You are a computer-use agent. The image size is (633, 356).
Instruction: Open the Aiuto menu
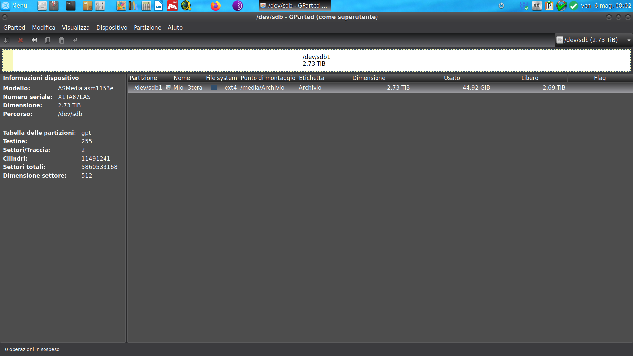175,28
